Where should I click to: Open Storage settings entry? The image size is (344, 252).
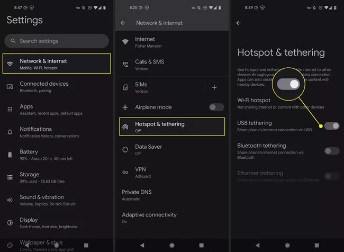point(57,177)
